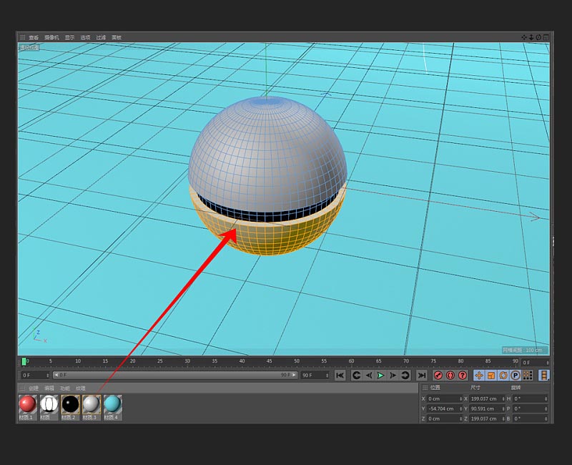Click the Parameter (P) keyframe icon
This screenshot has height=465, width=572.
pyautogui.click(x=515, y=375)
